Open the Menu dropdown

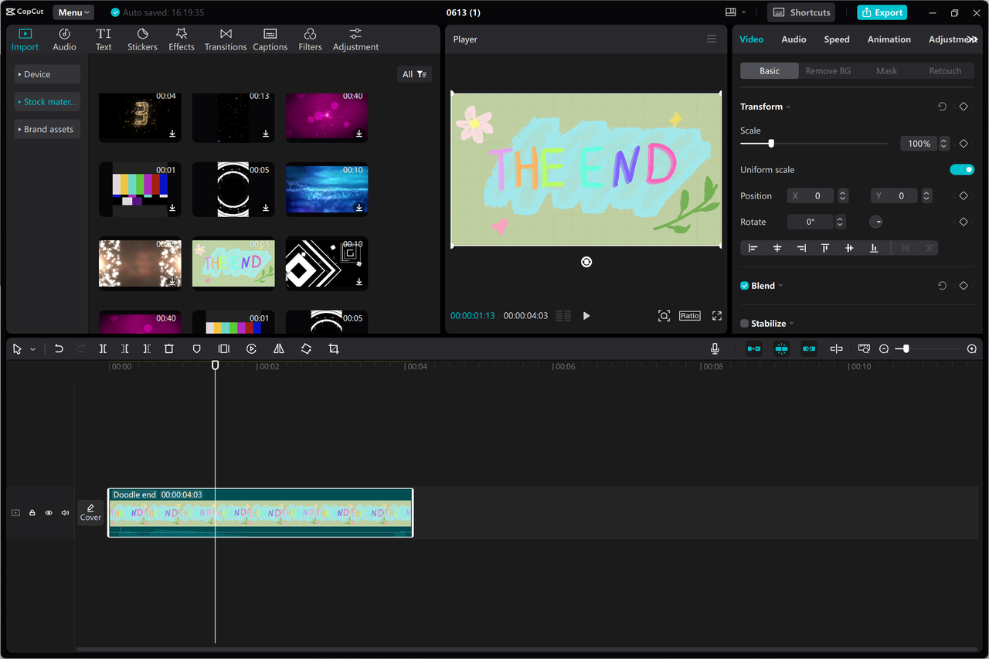[73, 12]
